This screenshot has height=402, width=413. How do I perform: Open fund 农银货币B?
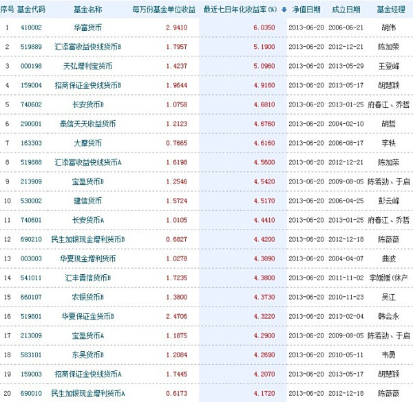click(87, 297)
